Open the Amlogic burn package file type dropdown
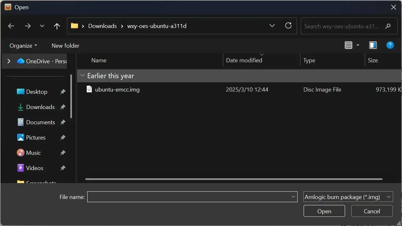 coord(348,197)
